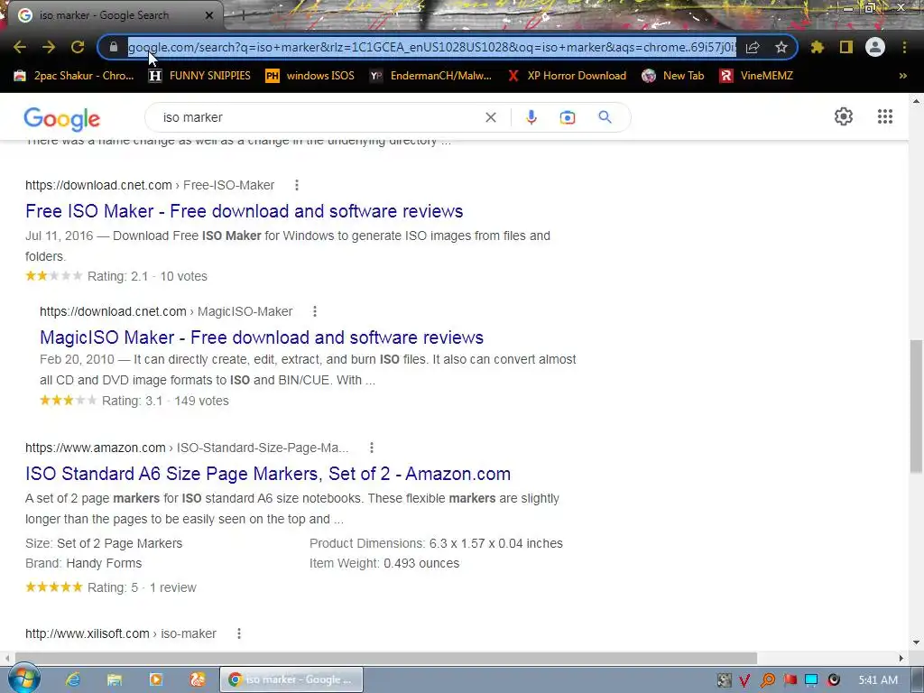This screenshot has width=924, height=693.
Task: Click the 5:41 AM system clock
Action: point(877,680)
